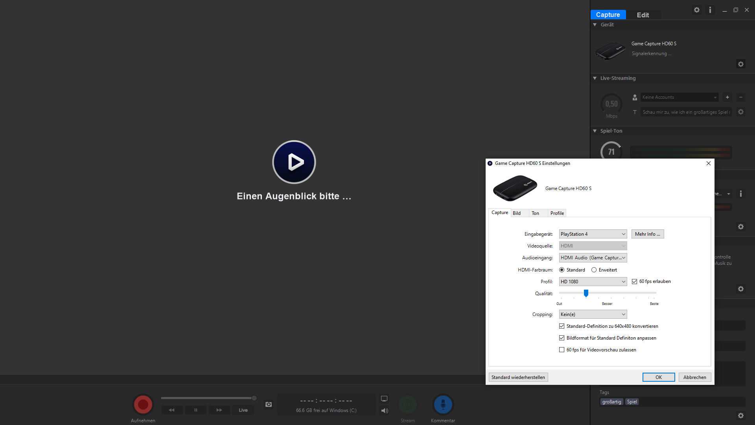The width and height of the screenshot is (755, 425).
Task: Click the rewind playback button
Action: coord(172,410)
